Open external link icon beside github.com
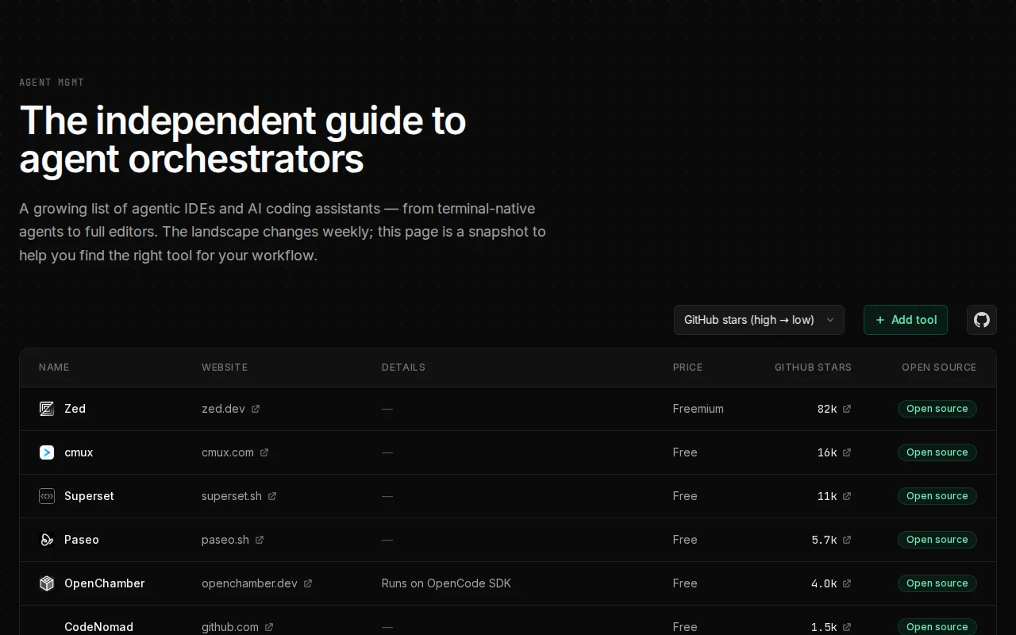 (x=269, y=627)
